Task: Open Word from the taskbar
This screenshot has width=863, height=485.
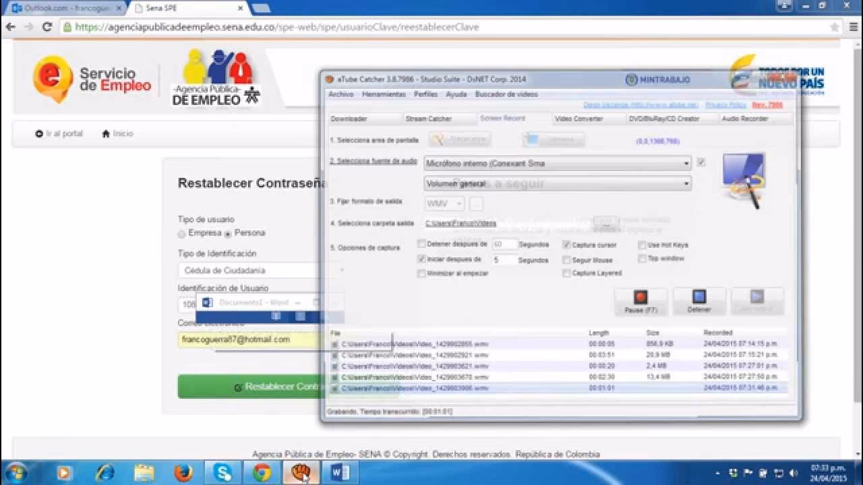Action: point(340,473)
